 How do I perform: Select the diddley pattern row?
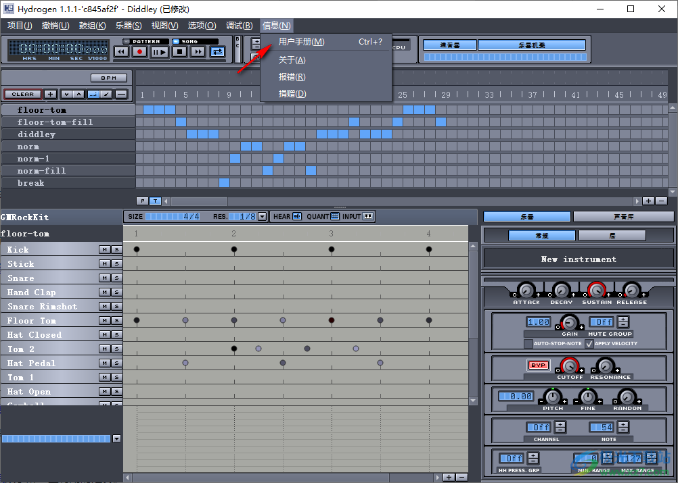pyautogui.click(x=68, y=134)
